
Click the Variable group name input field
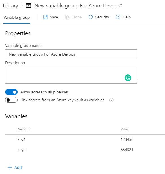tap(71, 54)
